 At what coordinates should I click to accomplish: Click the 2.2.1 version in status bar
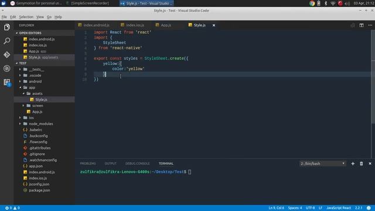[359, 208]
